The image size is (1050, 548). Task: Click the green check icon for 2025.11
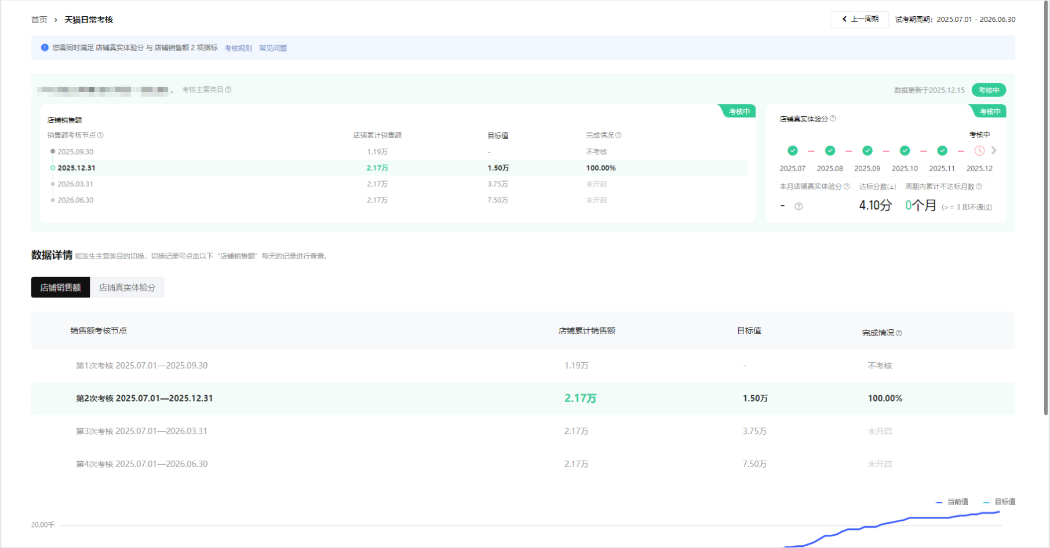(x=942, y=151)
